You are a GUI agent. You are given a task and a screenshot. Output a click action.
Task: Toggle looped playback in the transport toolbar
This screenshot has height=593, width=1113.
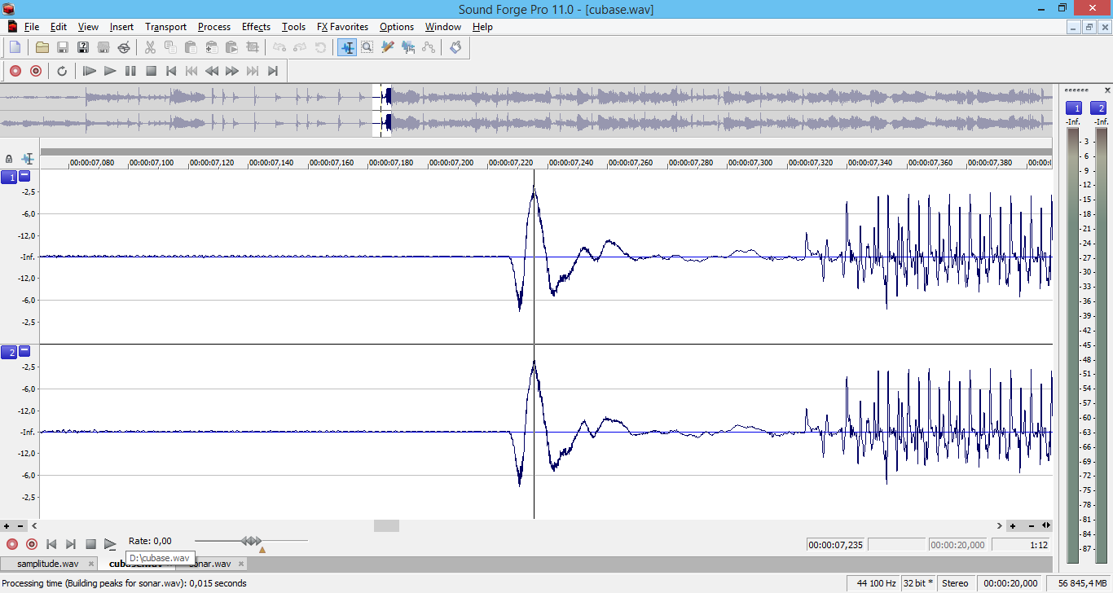(x=62, y=71)
